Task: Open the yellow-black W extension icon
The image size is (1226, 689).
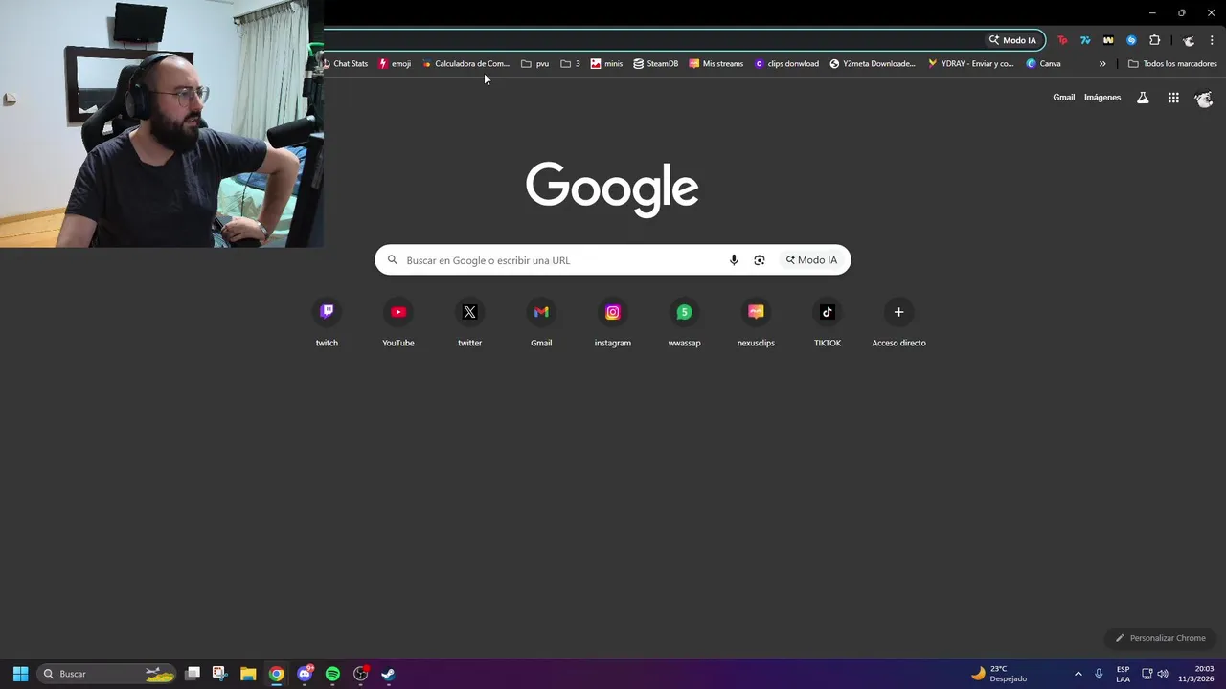Action: point(1108,40)
